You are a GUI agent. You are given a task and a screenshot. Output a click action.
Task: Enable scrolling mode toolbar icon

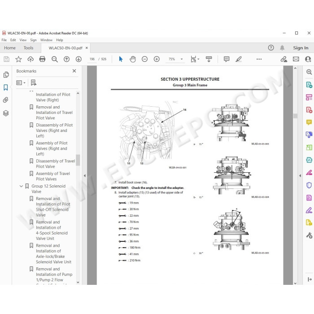coord(209,59)
